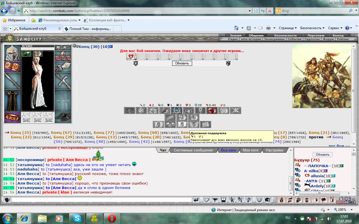
Task: Click the send message arrow icon
Action: pyautogui.click(x=196, y=200)
